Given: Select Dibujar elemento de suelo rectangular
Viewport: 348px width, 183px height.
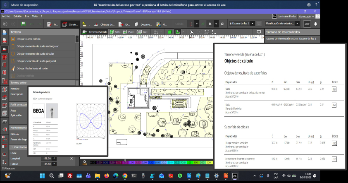Looking at the screenshot, I should pyautogui.click(x=43, y=46).
